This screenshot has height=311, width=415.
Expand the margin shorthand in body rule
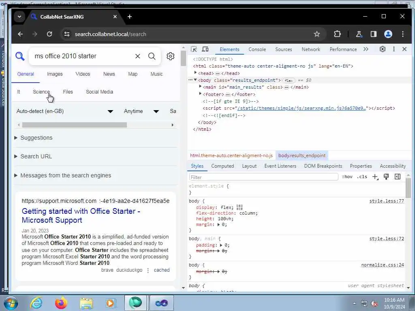pos(218,224)
